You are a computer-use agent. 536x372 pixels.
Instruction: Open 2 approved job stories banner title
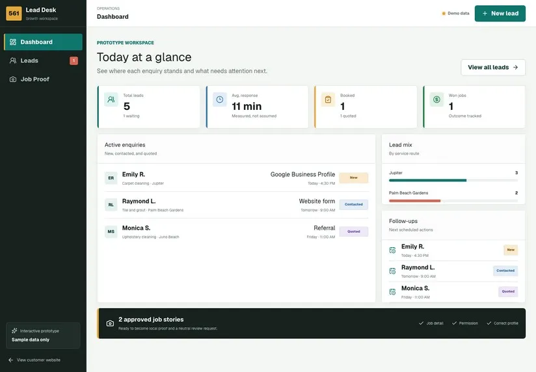[151, 319]
